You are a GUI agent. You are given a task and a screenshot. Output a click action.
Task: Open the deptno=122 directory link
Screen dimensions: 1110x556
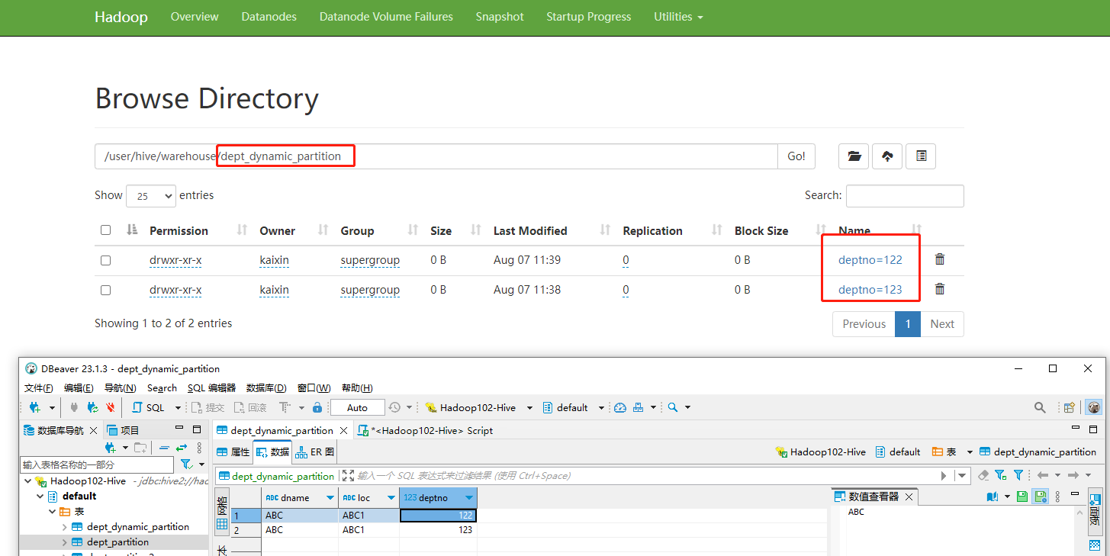[870, 260]
